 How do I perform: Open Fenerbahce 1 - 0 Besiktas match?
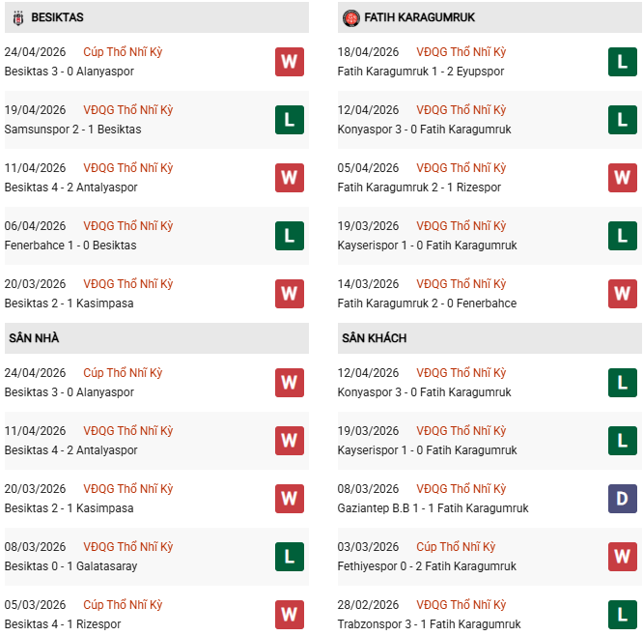70,246
